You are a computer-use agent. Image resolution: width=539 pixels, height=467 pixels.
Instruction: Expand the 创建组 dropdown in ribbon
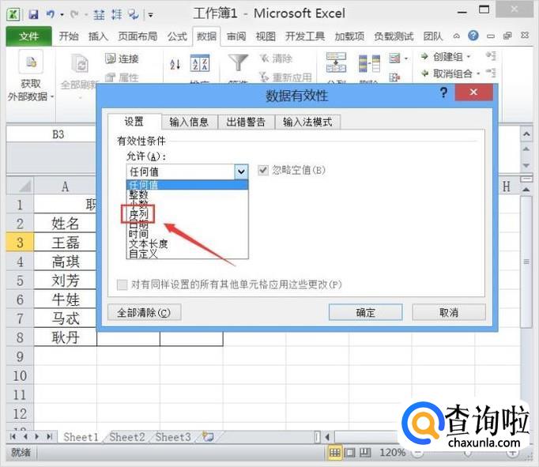tap(469, 57)
